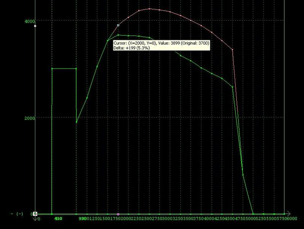Click the magenta cursor marker on X axis

pyautogui.click(x=118, y=214)
